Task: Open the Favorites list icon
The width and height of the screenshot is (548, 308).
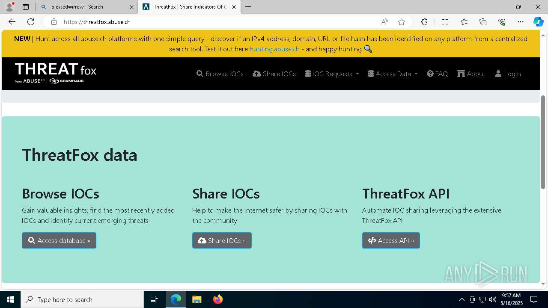Action: 464,22
